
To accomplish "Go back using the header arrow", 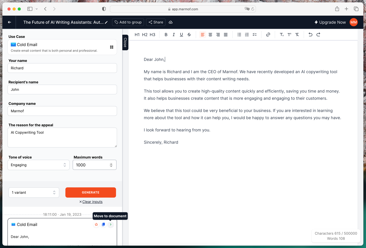I will (x=9, y=22).
